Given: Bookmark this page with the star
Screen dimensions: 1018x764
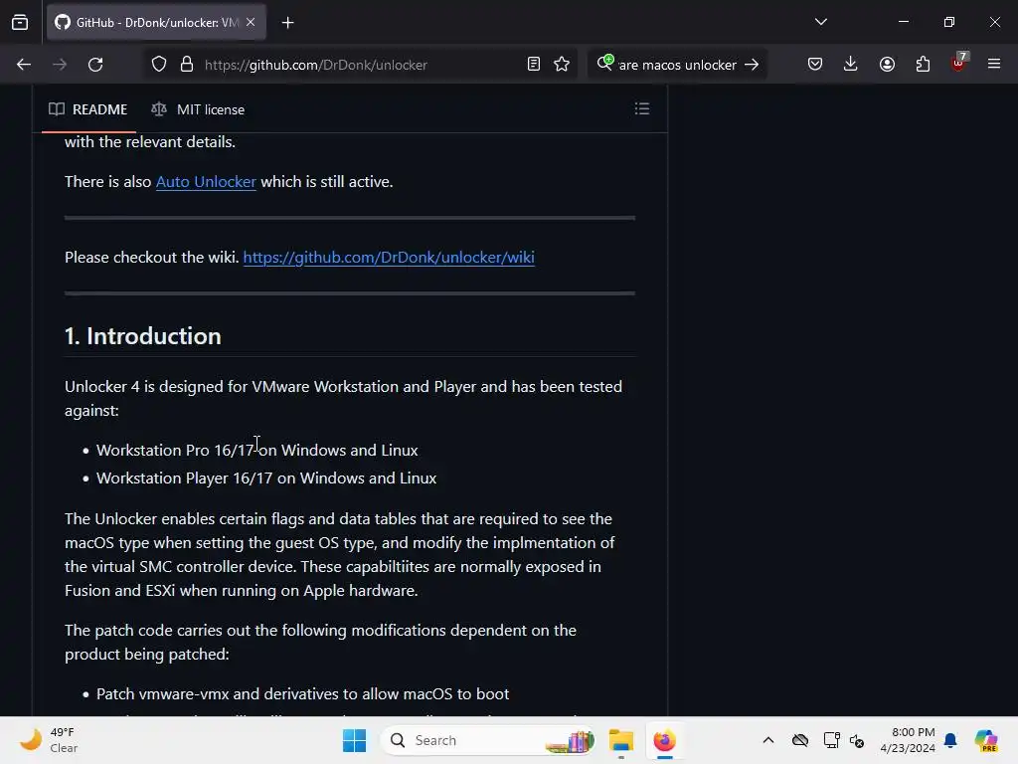Looking at the screenshot, I should point(562,65).
